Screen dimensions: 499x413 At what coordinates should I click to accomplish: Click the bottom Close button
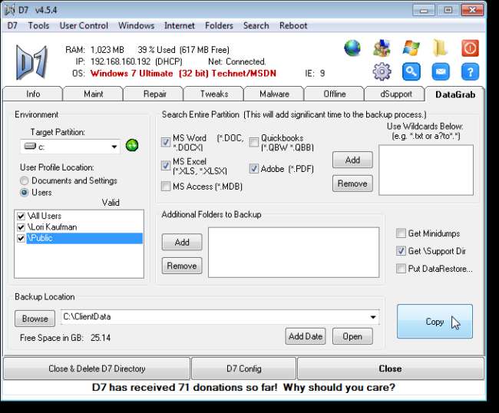[391, 368]
